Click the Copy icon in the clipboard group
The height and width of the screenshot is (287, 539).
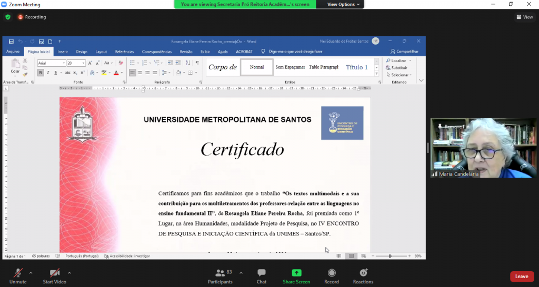[25, 68]
